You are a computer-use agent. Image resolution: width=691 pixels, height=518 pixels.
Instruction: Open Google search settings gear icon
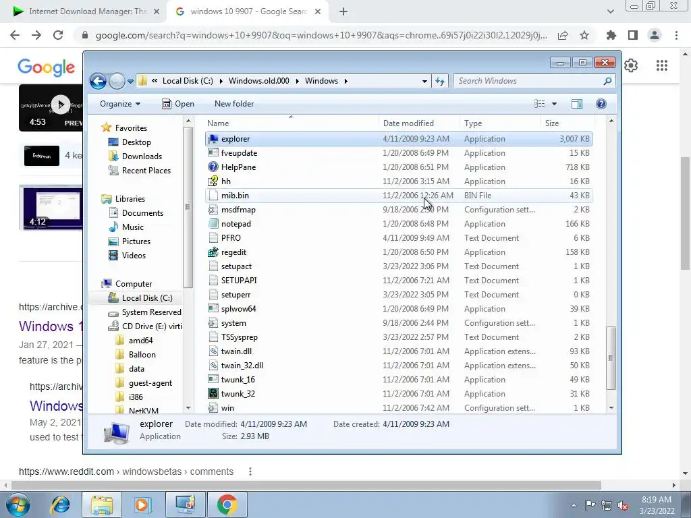631,65
